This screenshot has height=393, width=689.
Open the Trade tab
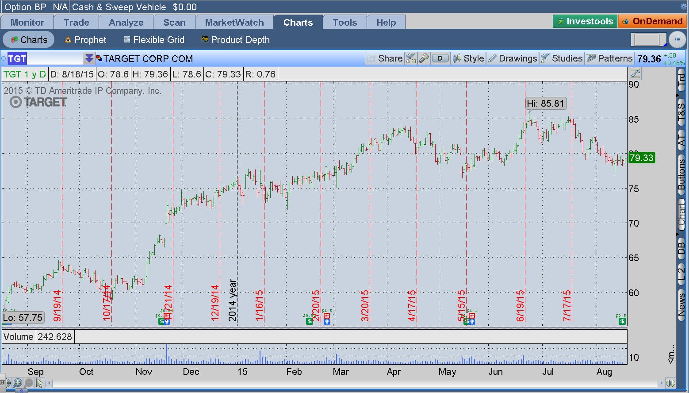click(77, 22)
